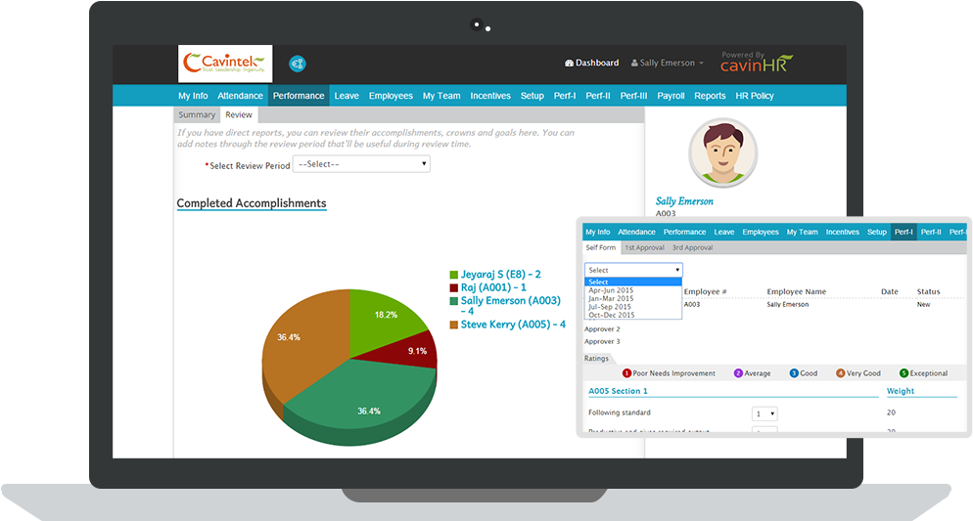
Task: Click the Dashboard gauge icon in header
Action: [x=569, y=64]
